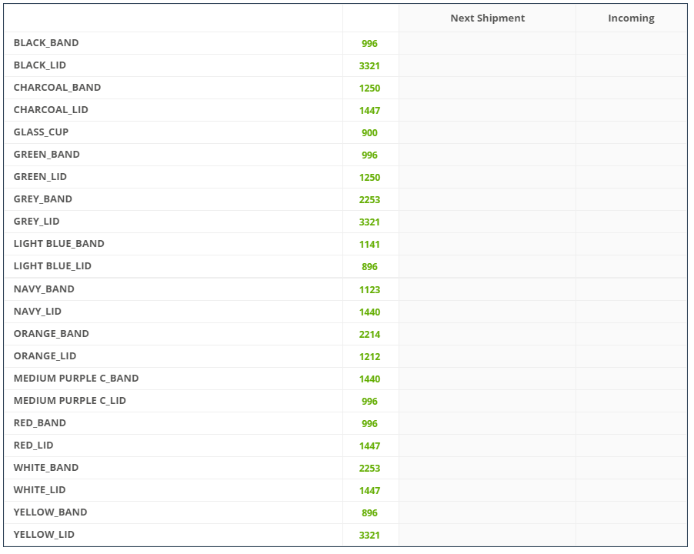Select the CHARCOAL_BAND row label
The image size is (694, 554).
tap(57, 88)
